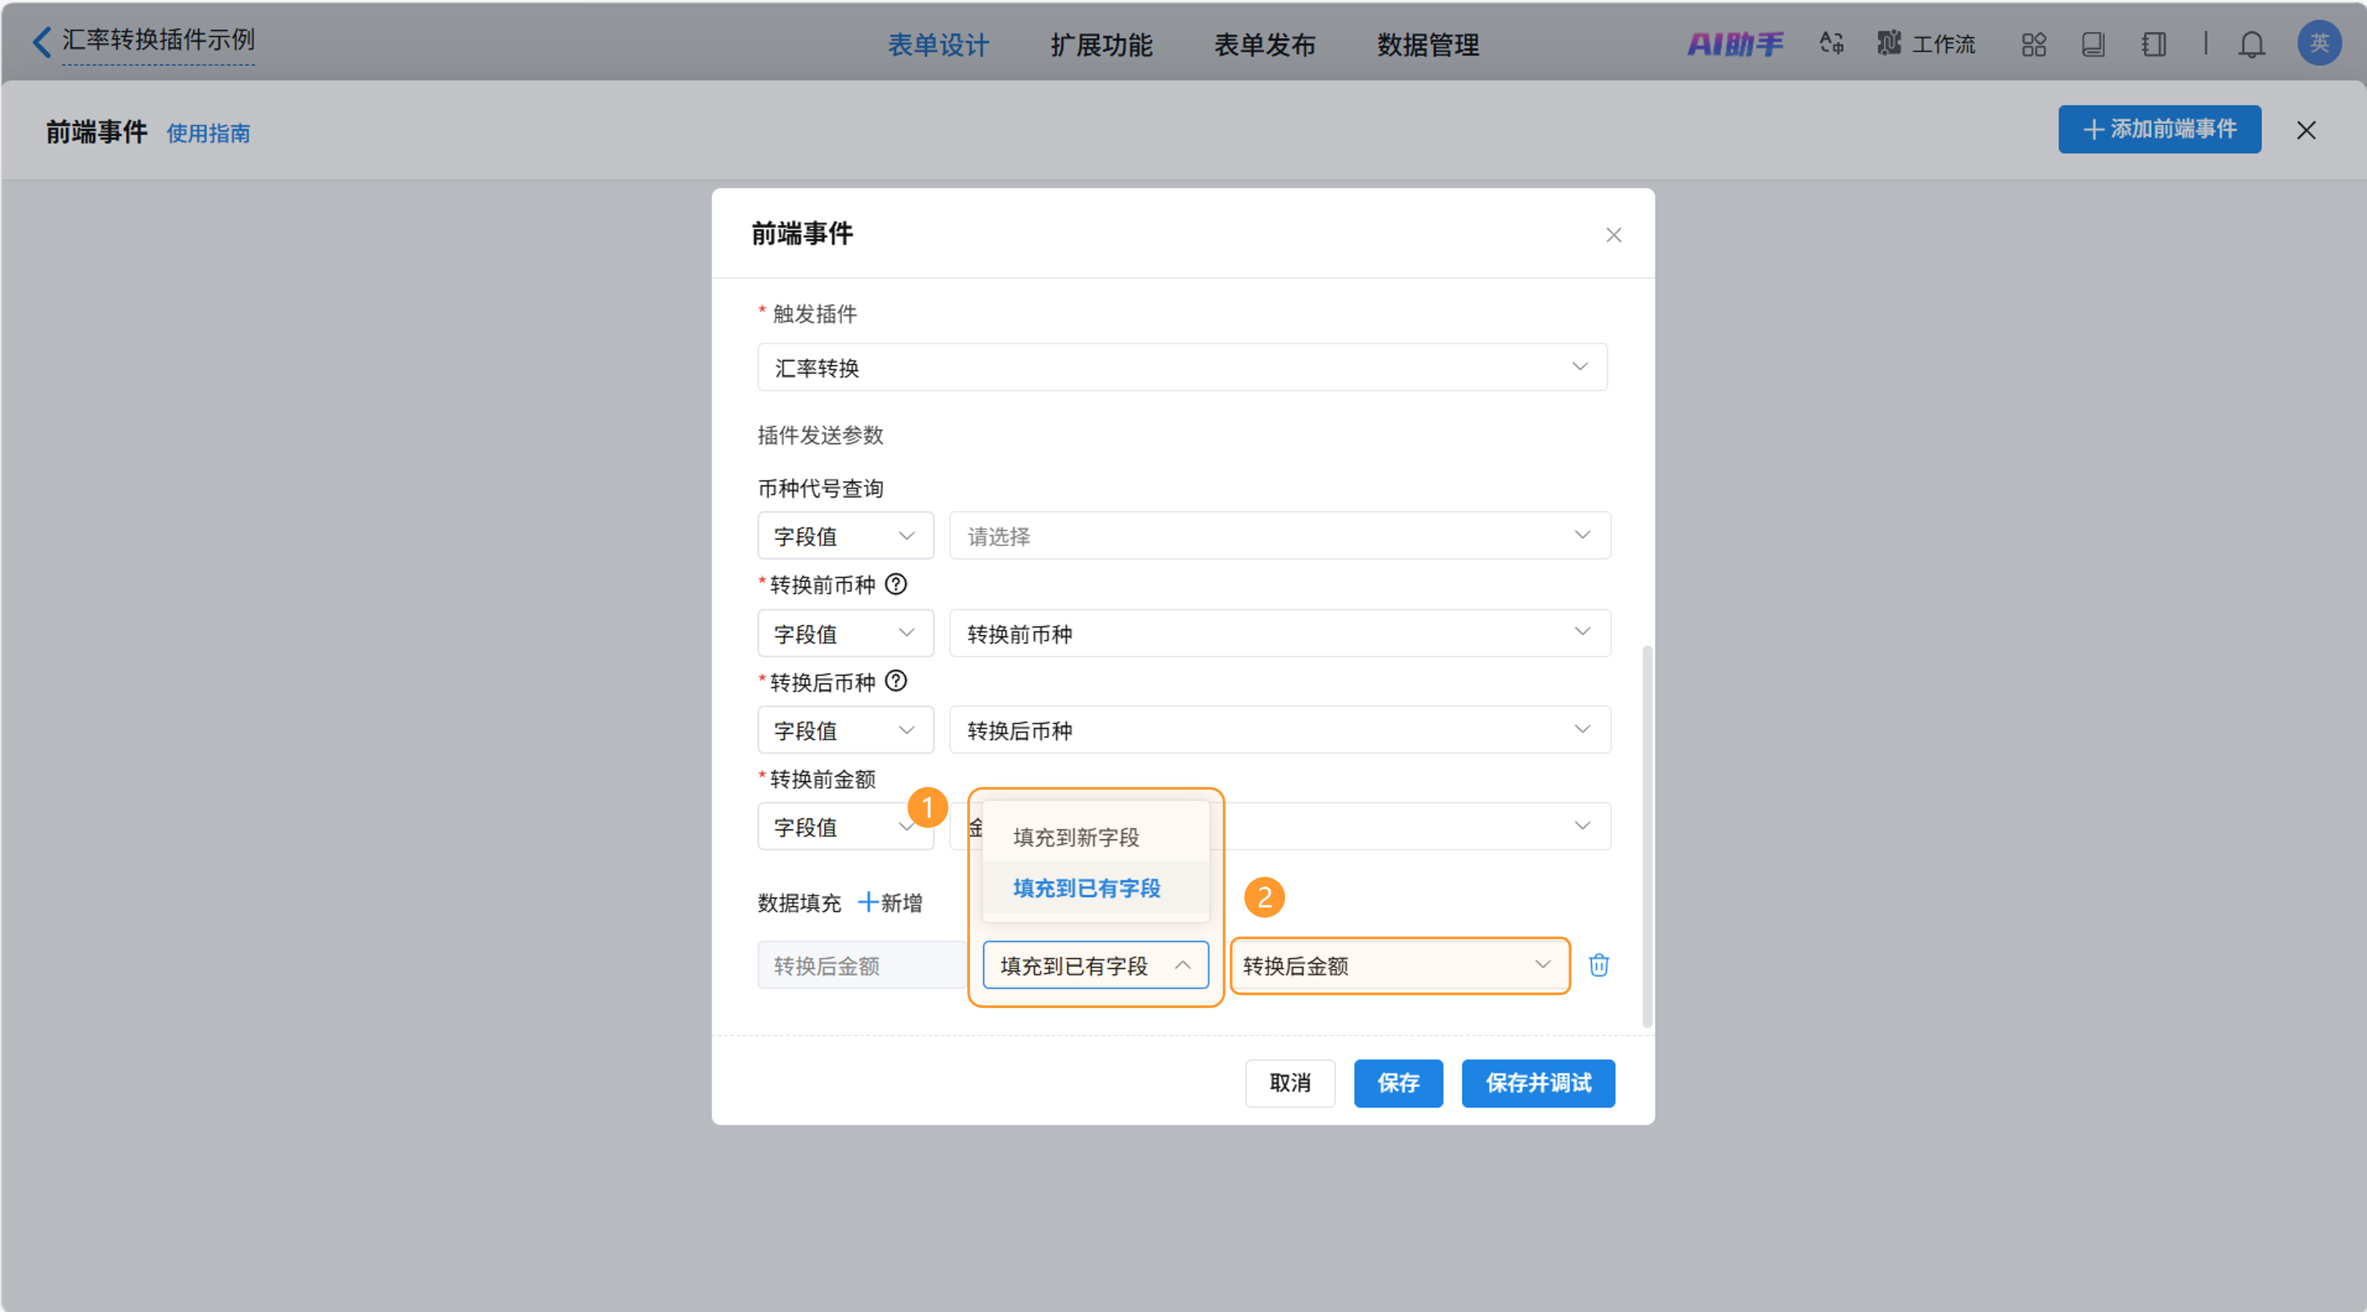Open the notification bell
Viewport: 2367px width, 1312px height.
(x=2250, y=44)
